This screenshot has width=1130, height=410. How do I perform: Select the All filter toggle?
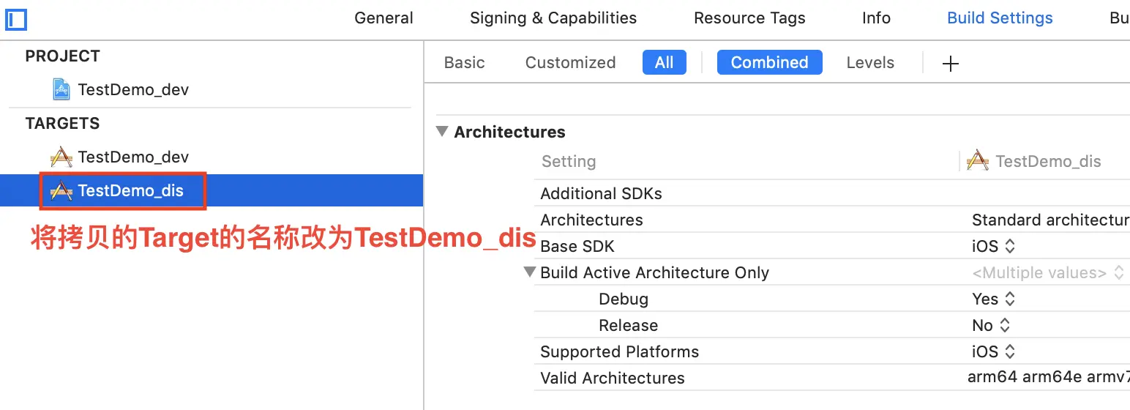coord(664,62)
